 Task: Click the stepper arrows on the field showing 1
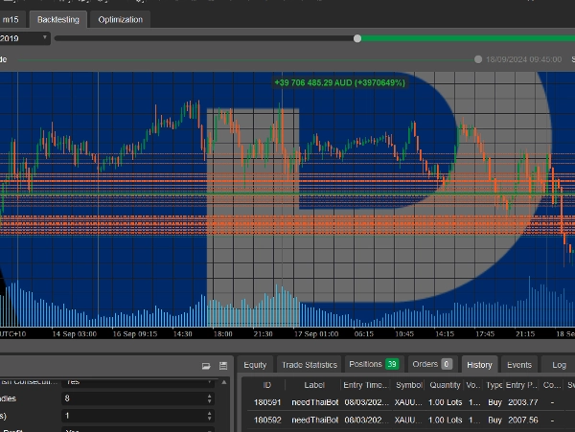(x=210, y=416)
